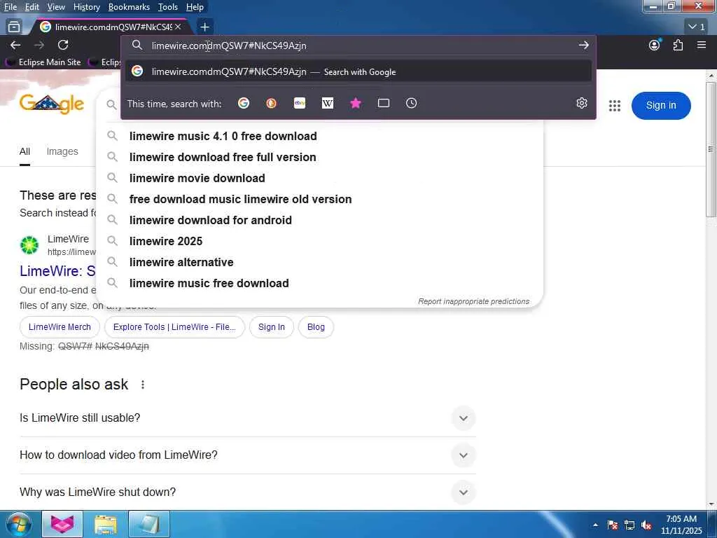This screenshot has width=717, height=538.
Task: Open the File menu
Action: coord(11,7)
